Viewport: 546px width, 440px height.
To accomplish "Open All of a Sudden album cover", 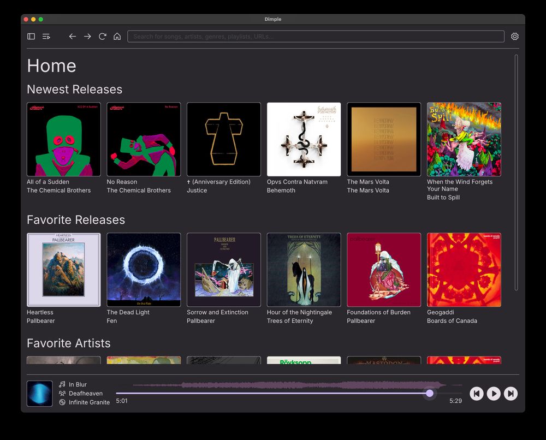I will (64, 139).
